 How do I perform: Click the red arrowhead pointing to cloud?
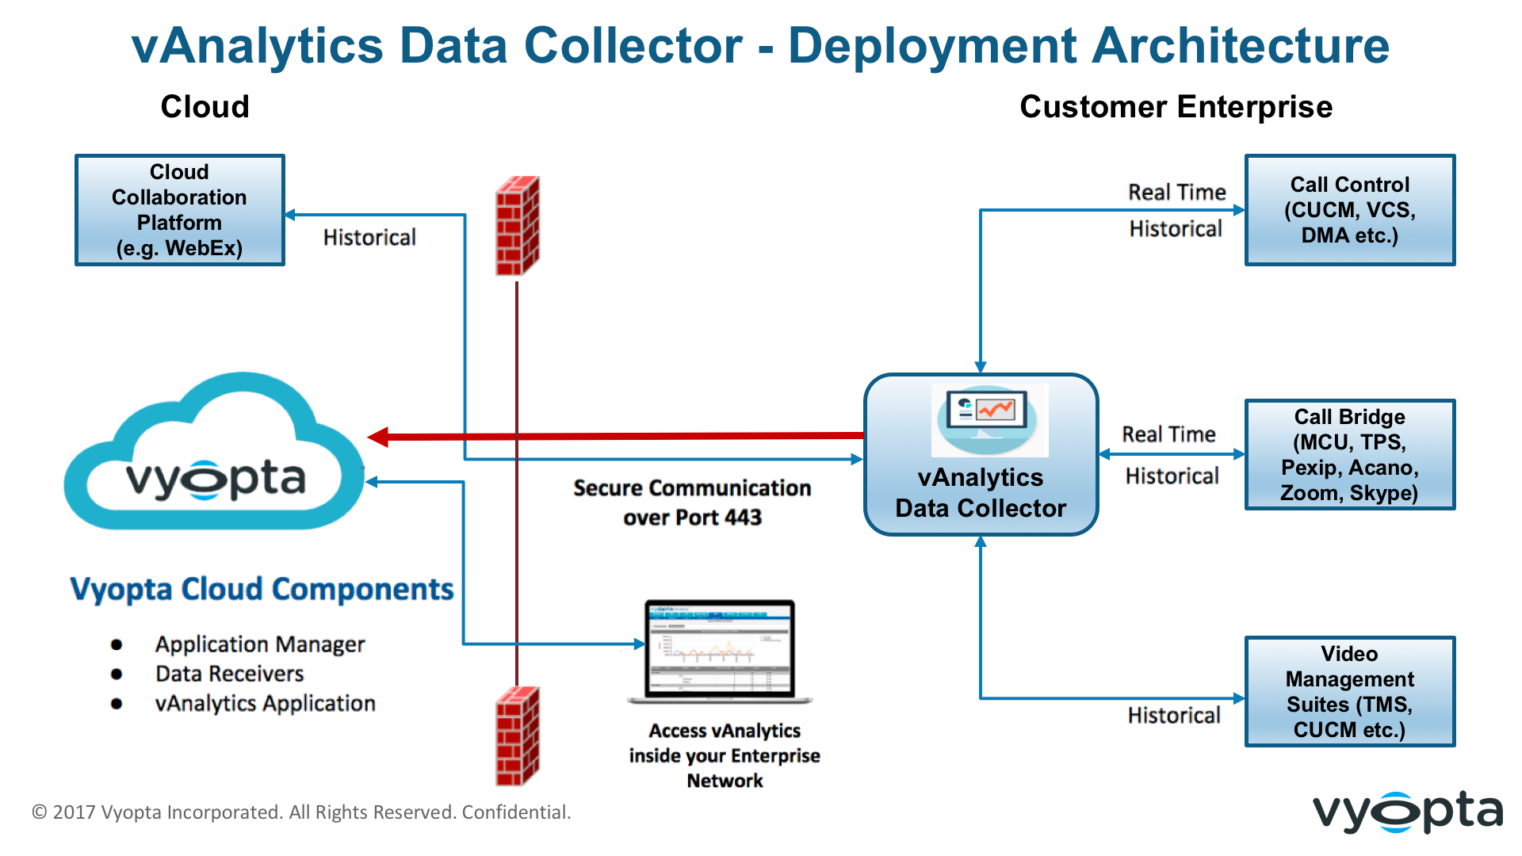coord(379,437)
